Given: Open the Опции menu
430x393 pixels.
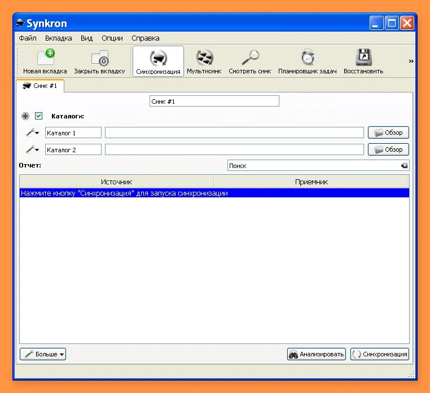Looking at the screenshot, I should (112, 38).
